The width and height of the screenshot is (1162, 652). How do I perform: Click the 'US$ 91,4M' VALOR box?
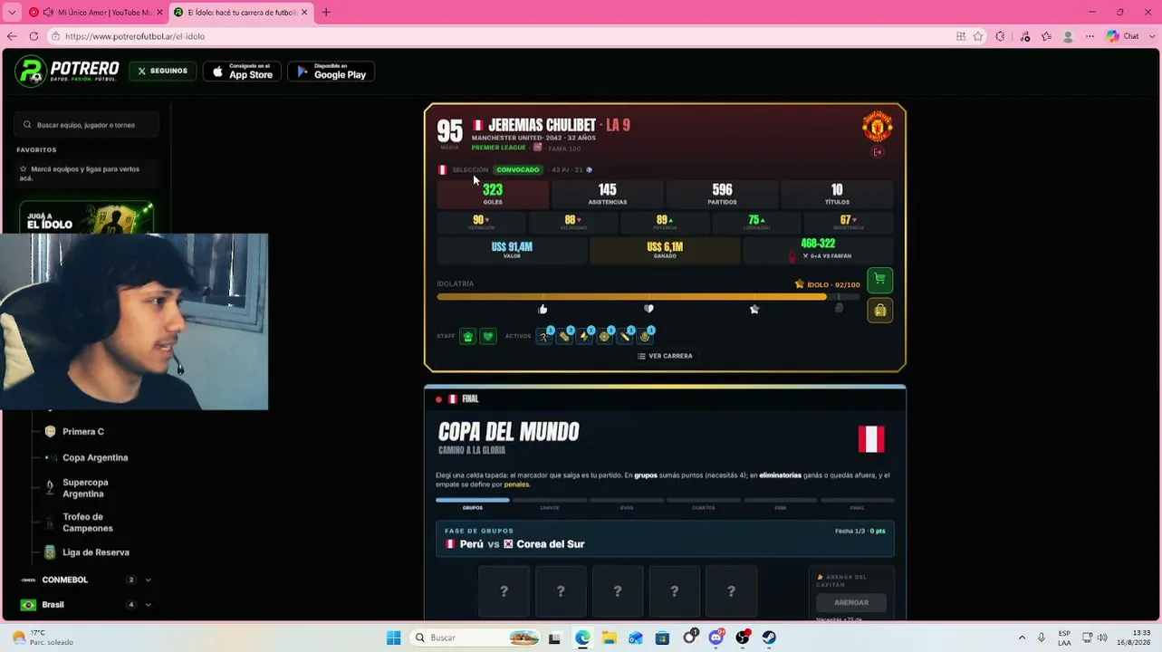(512, 250)
